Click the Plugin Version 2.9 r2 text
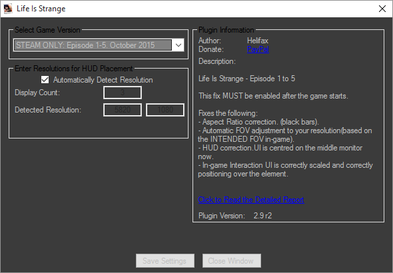Screen dimensions: 393x273 [235, 216]
